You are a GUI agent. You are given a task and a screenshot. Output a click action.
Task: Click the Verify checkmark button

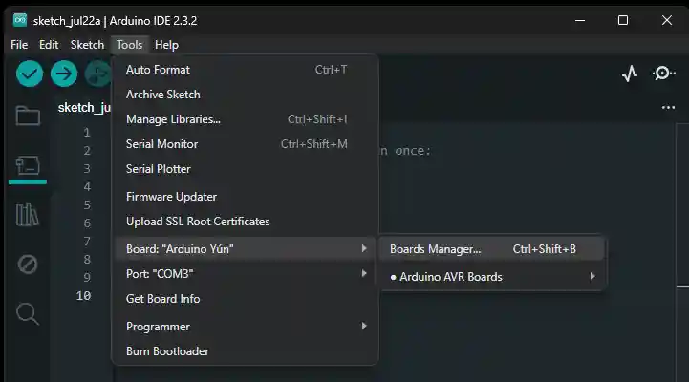(30, 74)
